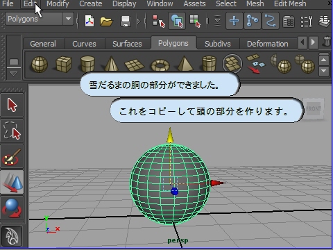Open the Mesh menu
The height and width of the screenshot is (250, 333).
pos(255,3)
